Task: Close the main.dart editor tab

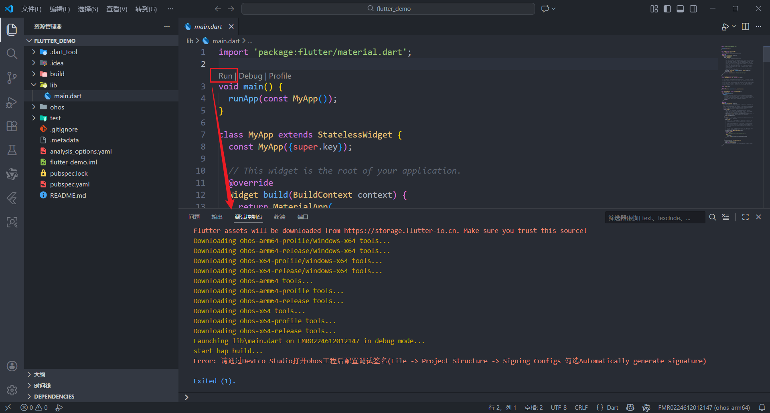Action: point(231,26)
